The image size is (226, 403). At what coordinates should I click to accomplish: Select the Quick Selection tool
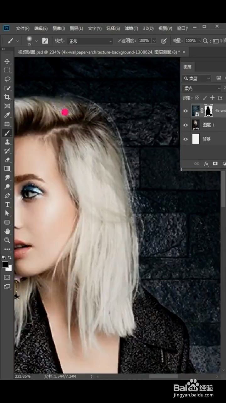click(7, 88)
